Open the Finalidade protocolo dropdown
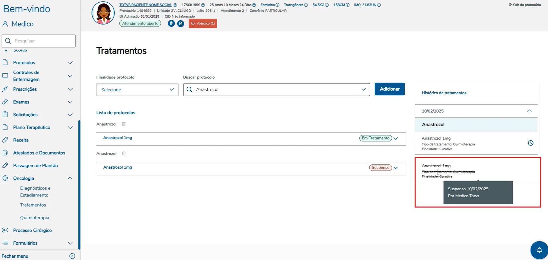Screen dimensions: 548x260 tap(137, 90)
